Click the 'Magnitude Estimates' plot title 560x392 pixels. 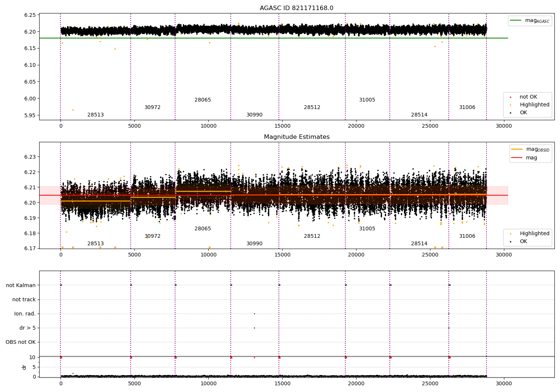click(296, 137)
